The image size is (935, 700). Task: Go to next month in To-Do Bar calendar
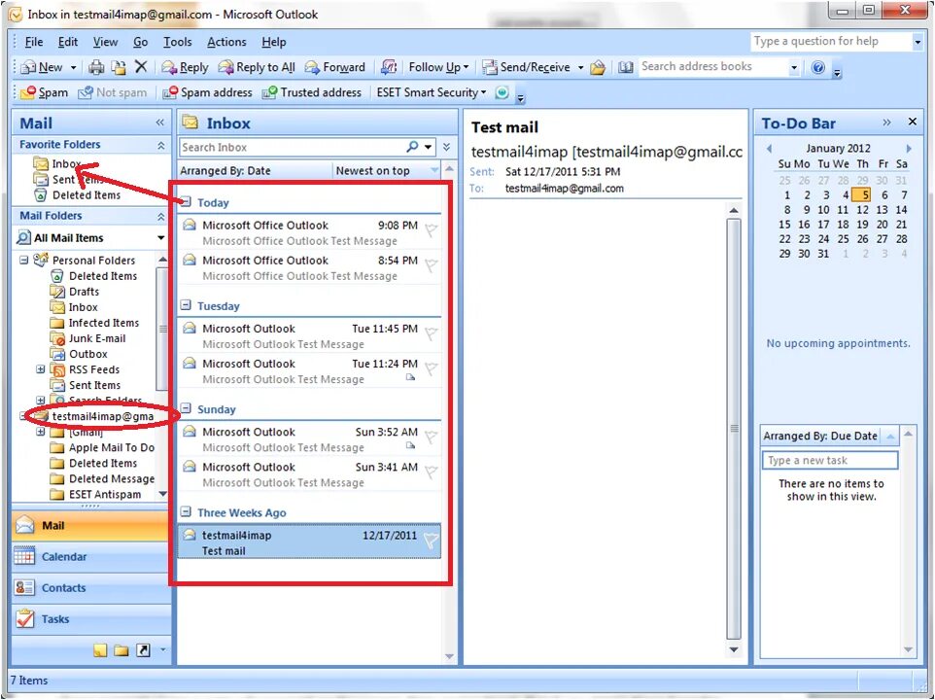[908, 149]
